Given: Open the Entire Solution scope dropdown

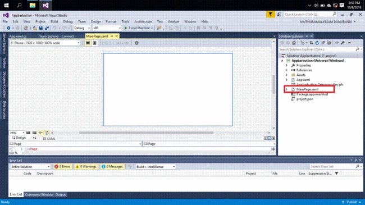Looking at the screenshot, I should pos(30,167).
